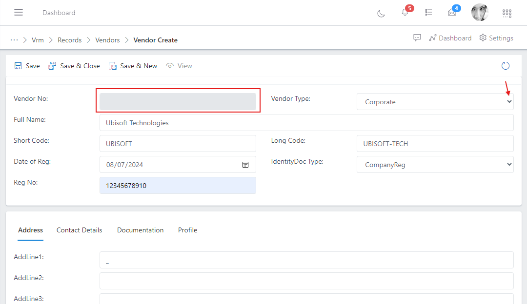Switch to the Contact Details tab
Viewport: 527px width, 304px height.
[x=79, y=230]
